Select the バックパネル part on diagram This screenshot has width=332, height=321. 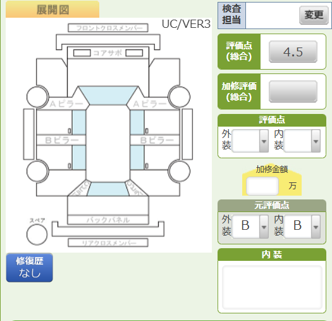click(x=108, y=220)
